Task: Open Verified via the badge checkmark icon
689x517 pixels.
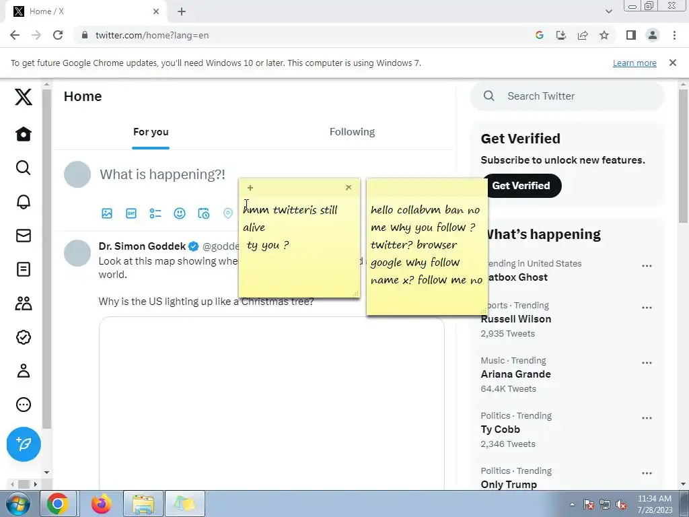Action: 24,337
